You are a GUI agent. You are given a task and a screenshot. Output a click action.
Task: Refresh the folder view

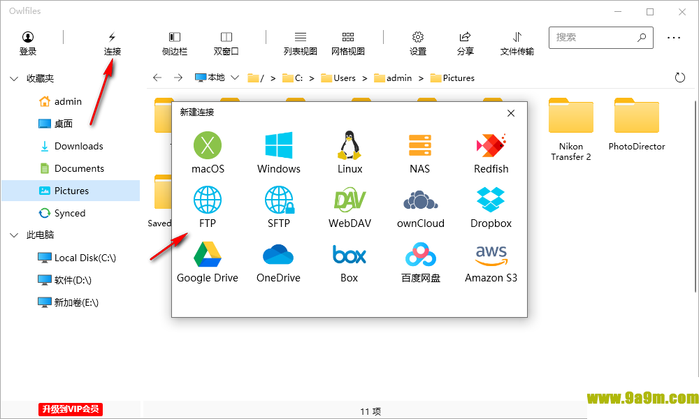point(679,78)
